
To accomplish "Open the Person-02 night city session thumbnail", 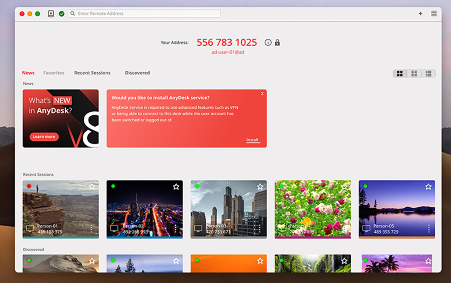I will [144, 209].
